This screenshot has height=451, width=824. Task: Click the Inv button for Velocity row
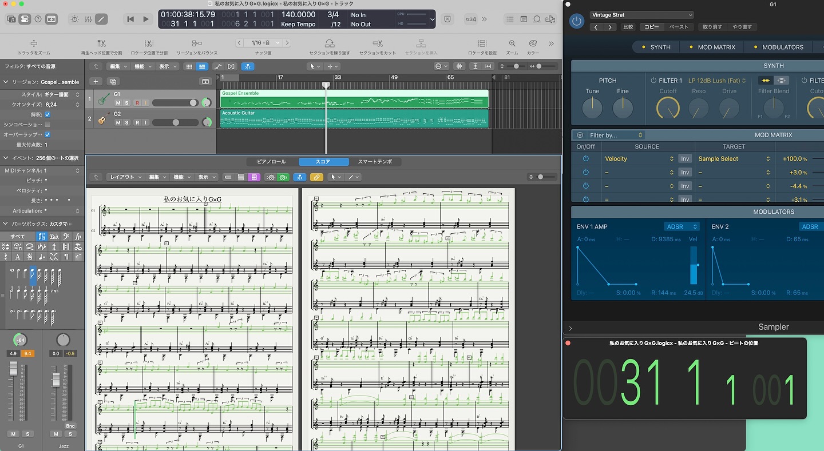(x=684, y=159)
